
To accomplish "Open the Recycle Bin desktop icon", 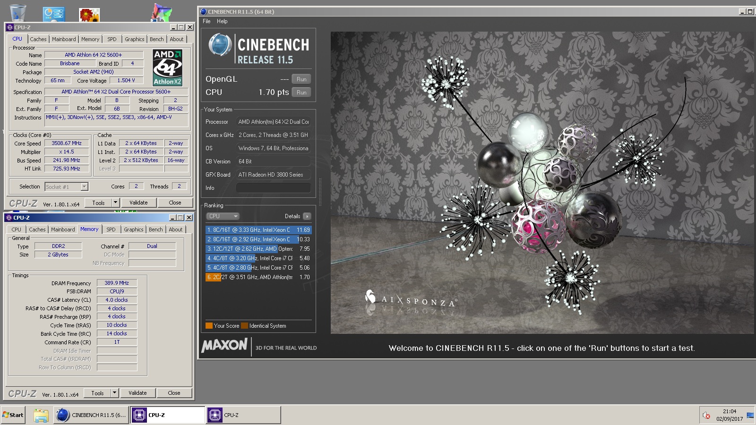I will [x=18, y=13].
